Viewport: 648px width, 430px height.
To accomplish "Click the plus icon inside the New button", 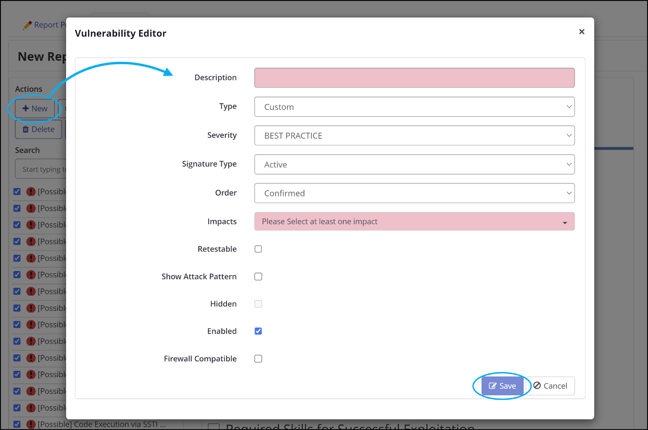I will (26, 109).
